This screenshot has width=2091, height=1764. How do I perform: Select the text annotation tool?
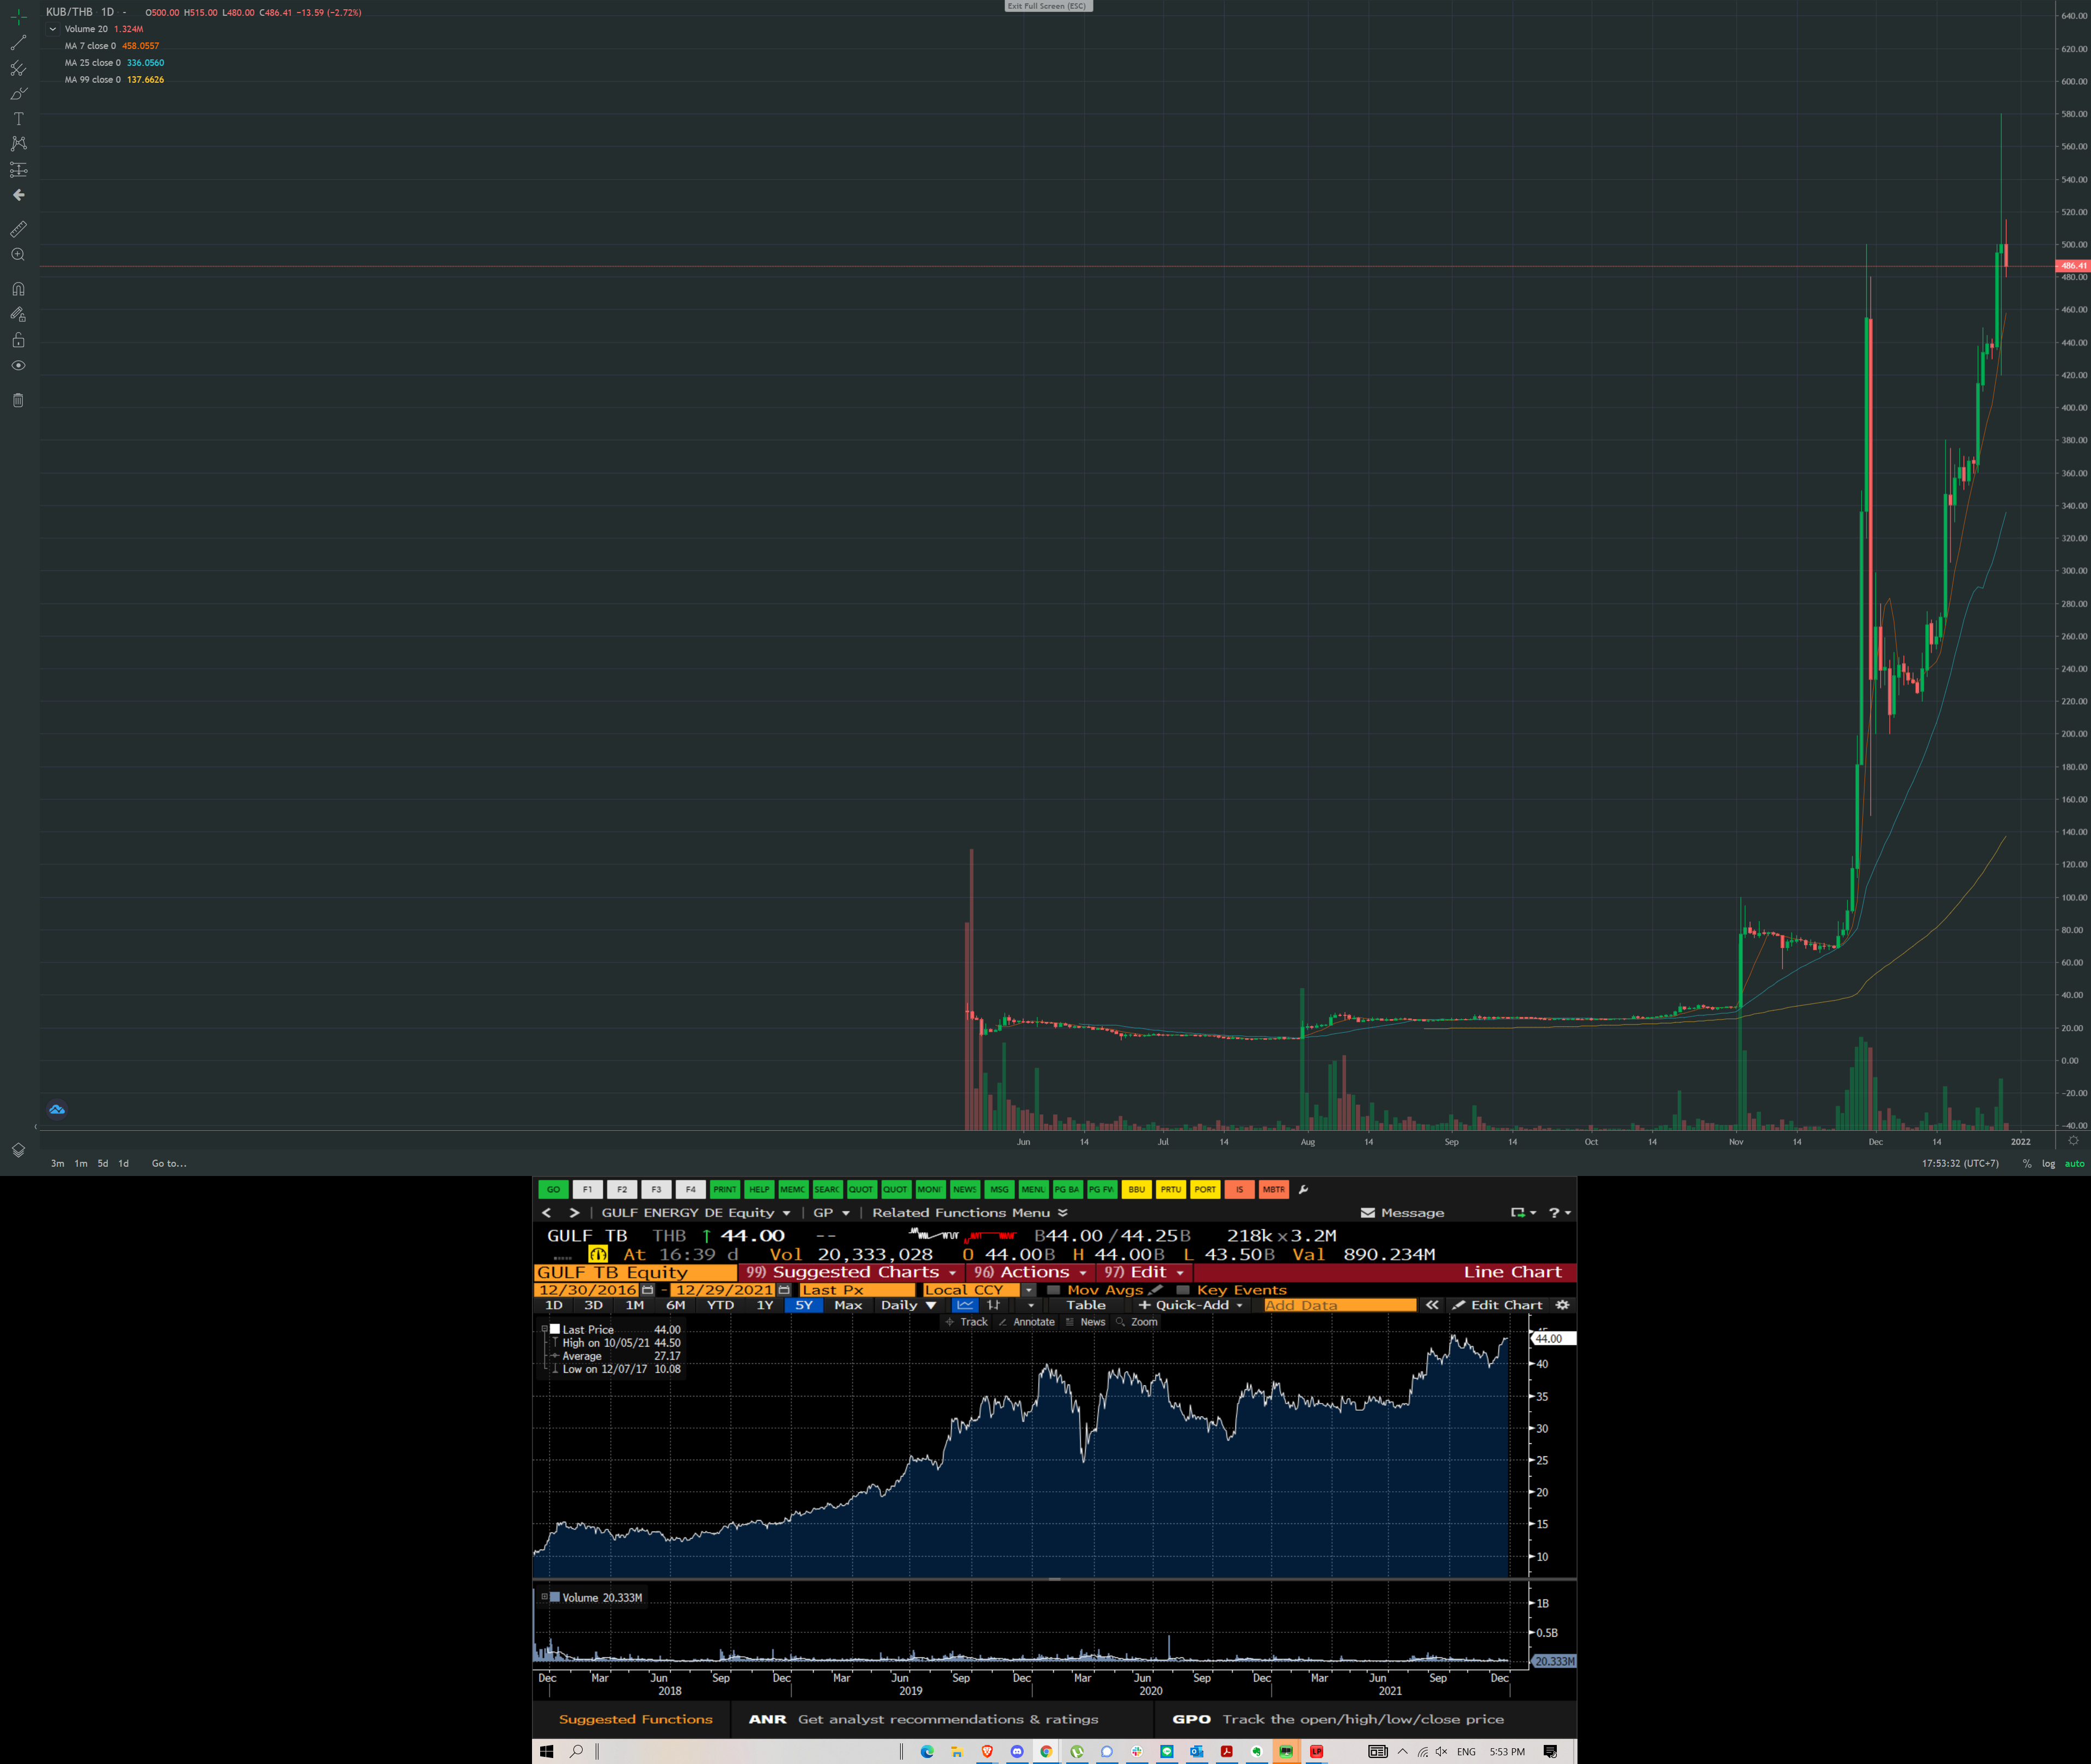(18, 118)
